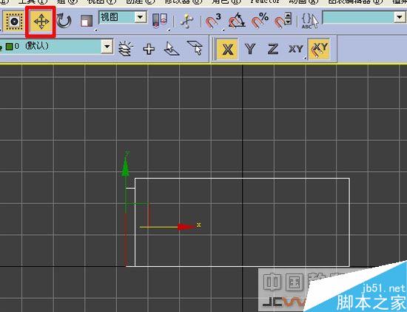407x312 pixels.
Task: Toggle the Angle Snap magnet
Action: coord(237,21)
